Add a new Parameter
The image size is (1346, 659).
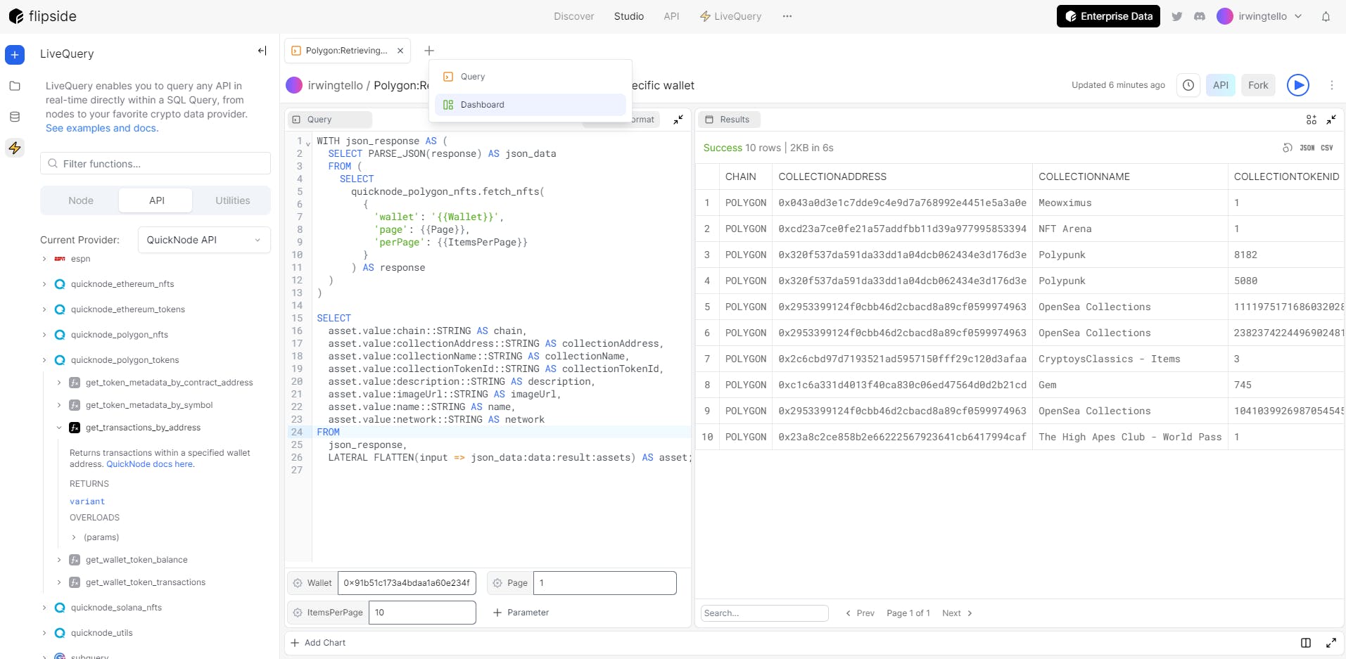tap(521, 613)
